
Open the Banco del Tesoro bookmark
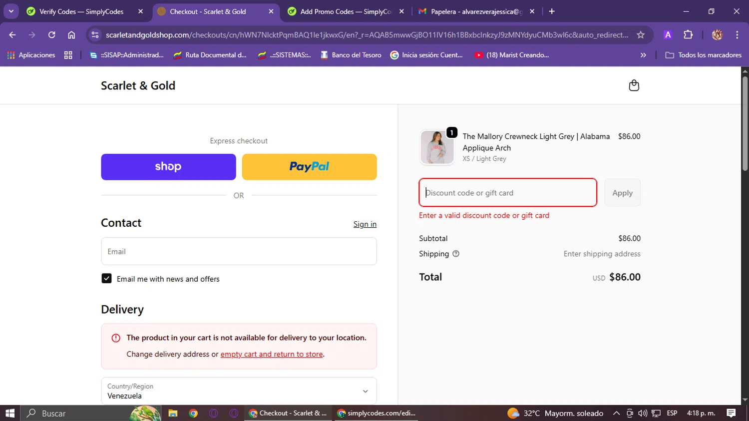pos(351,55)
